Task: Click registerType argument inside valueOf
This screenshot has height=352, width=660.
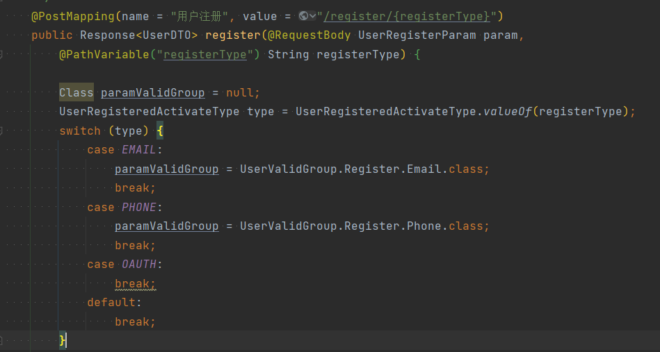Action: pyautogui.click(x=581, y=112)
